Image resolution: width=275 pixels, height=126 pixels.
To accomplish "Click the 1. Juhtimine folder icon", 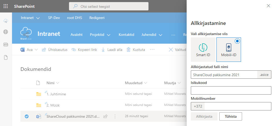I will point(39,94).
